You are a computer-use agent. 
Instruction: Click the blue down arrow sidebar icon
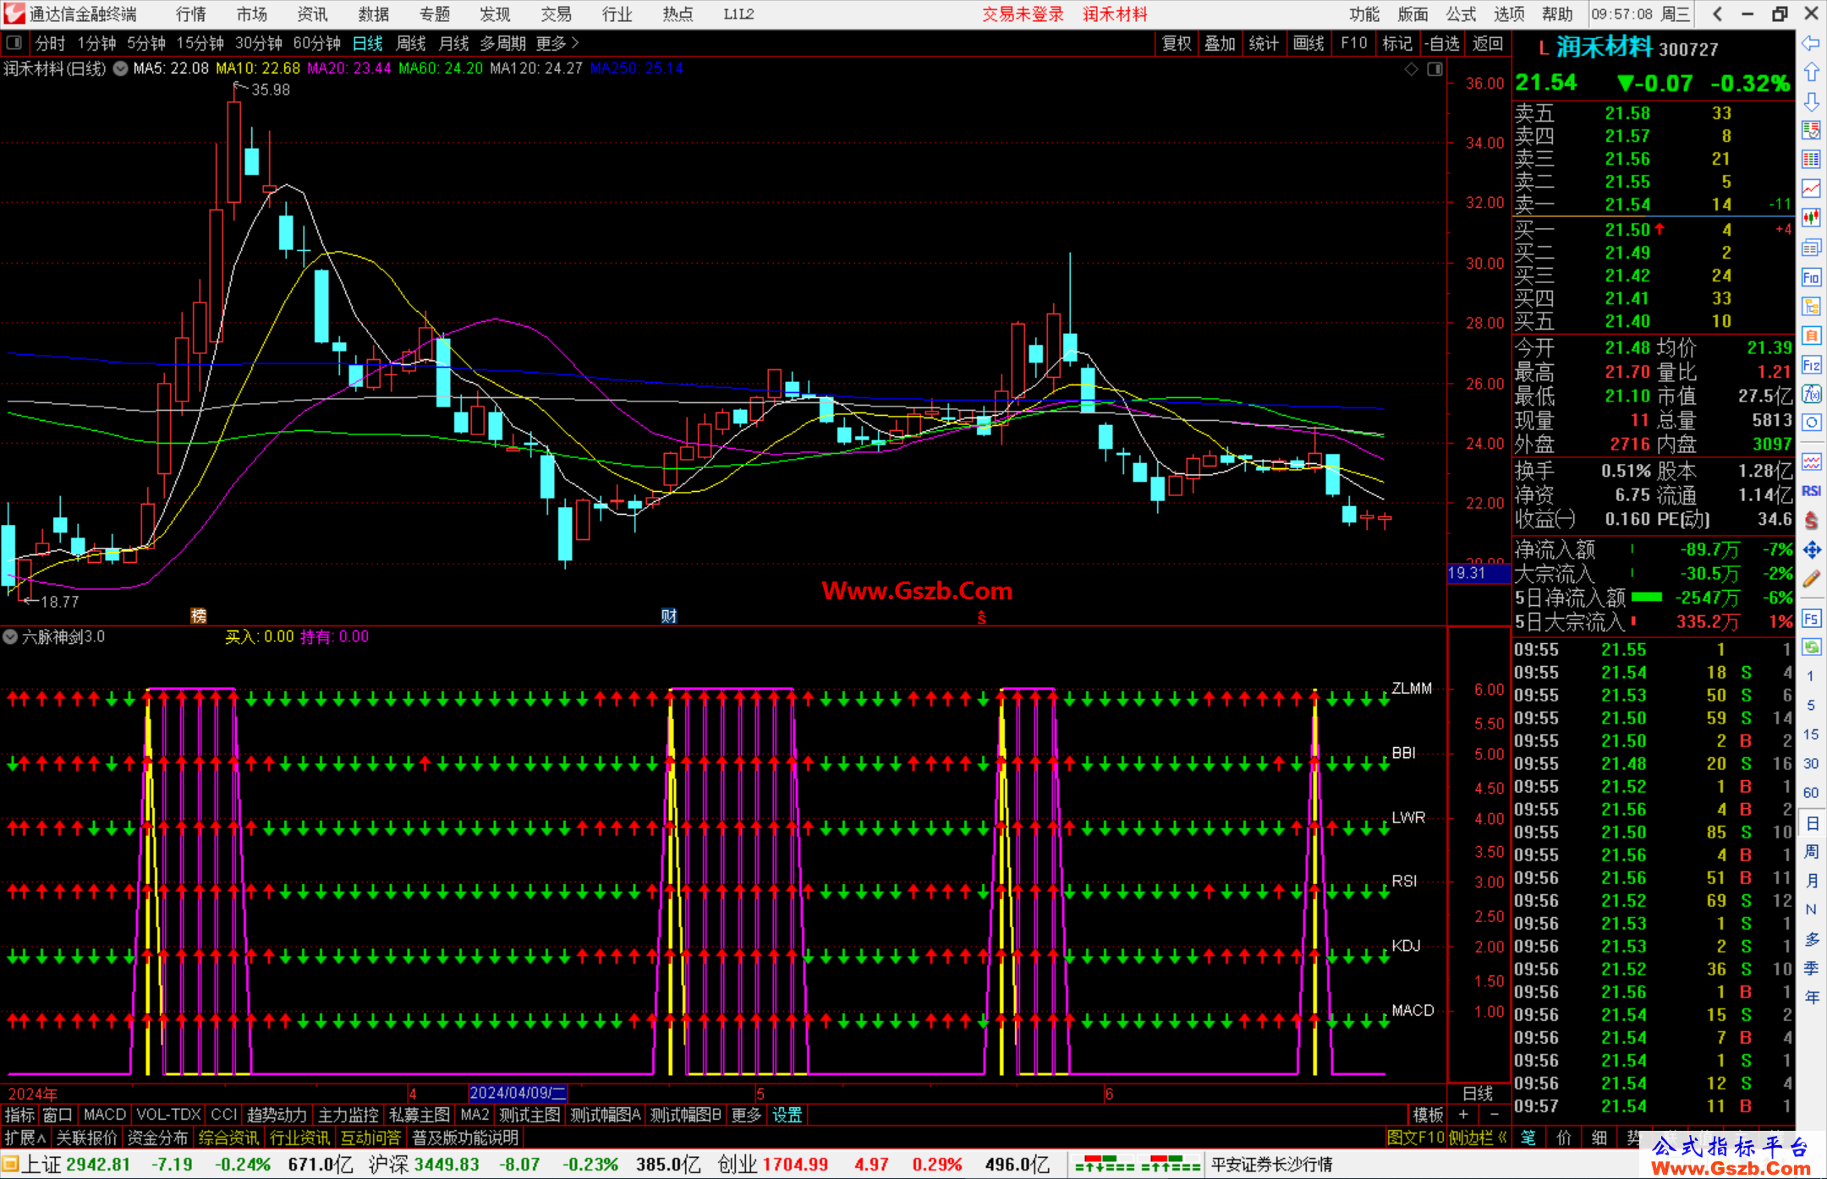[x=1811, y=101]
